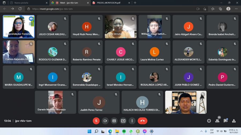Open WhatsApp from the taskbar
The image size is (241, 135).
tap(131, 131)
